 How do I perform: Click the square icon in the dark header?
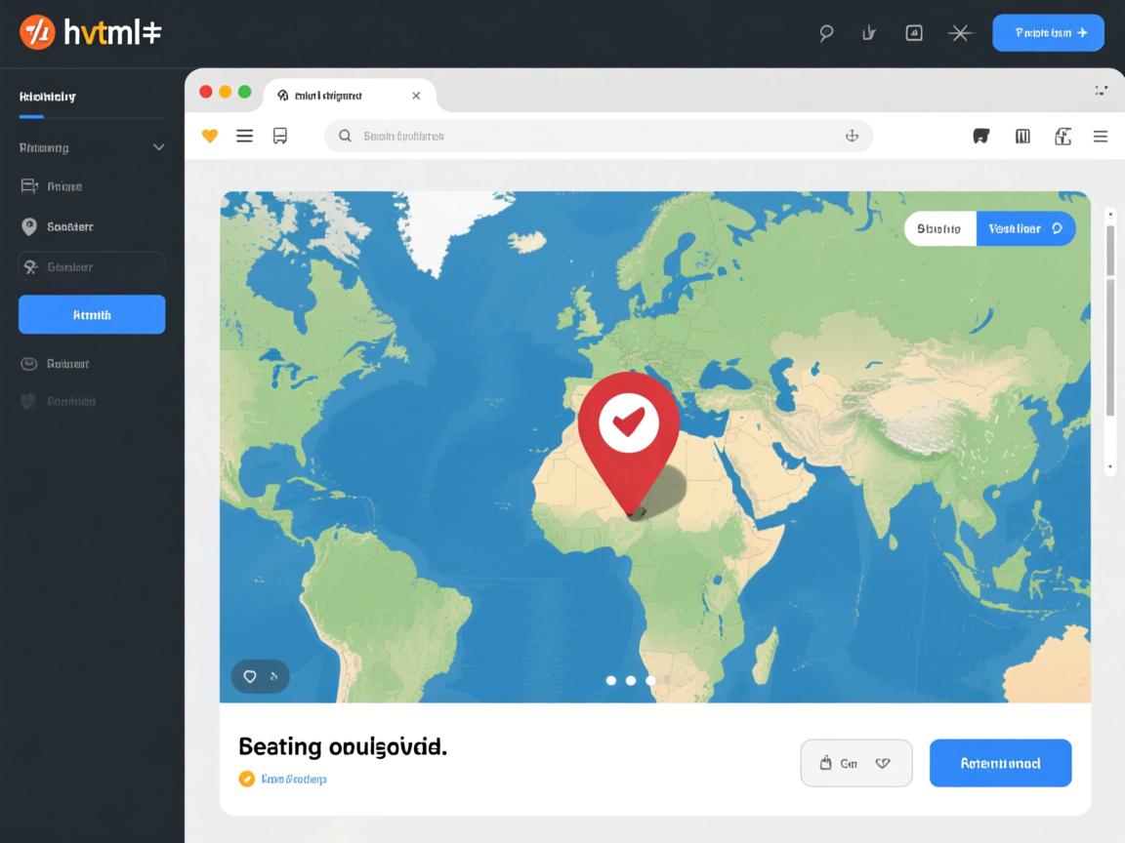click(914, 33)
